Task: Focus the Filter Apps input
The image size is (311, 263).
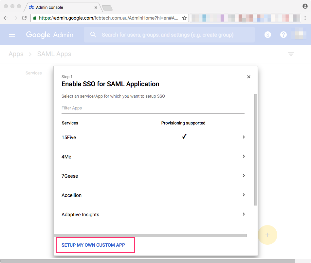Action: (153, 108)
